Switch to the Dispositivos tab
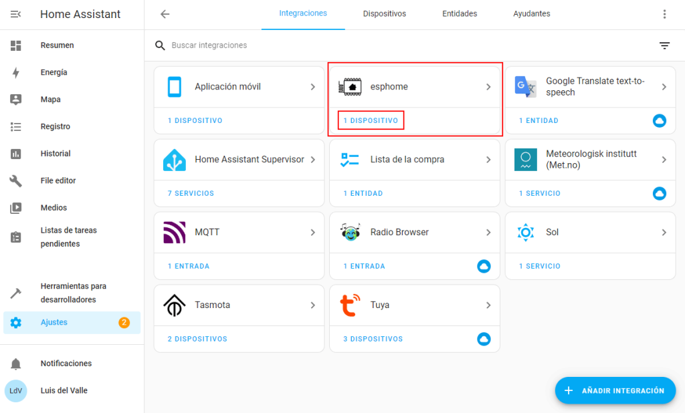The height and width of the screenshot is (413, 685). (385, 14)
